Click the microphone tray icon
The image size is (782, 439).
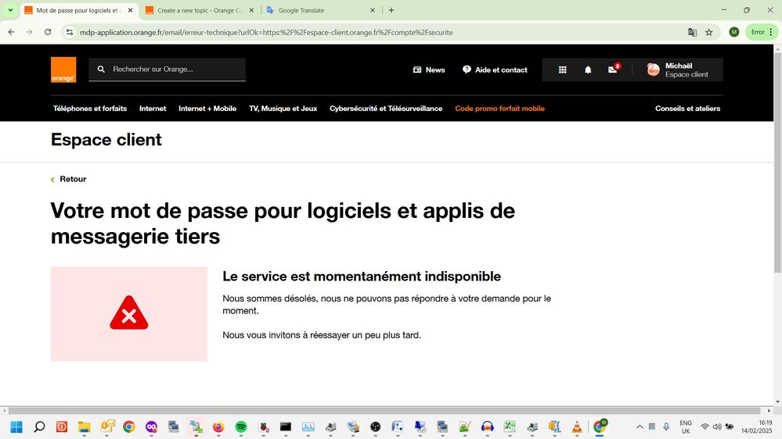click(666, 427)
